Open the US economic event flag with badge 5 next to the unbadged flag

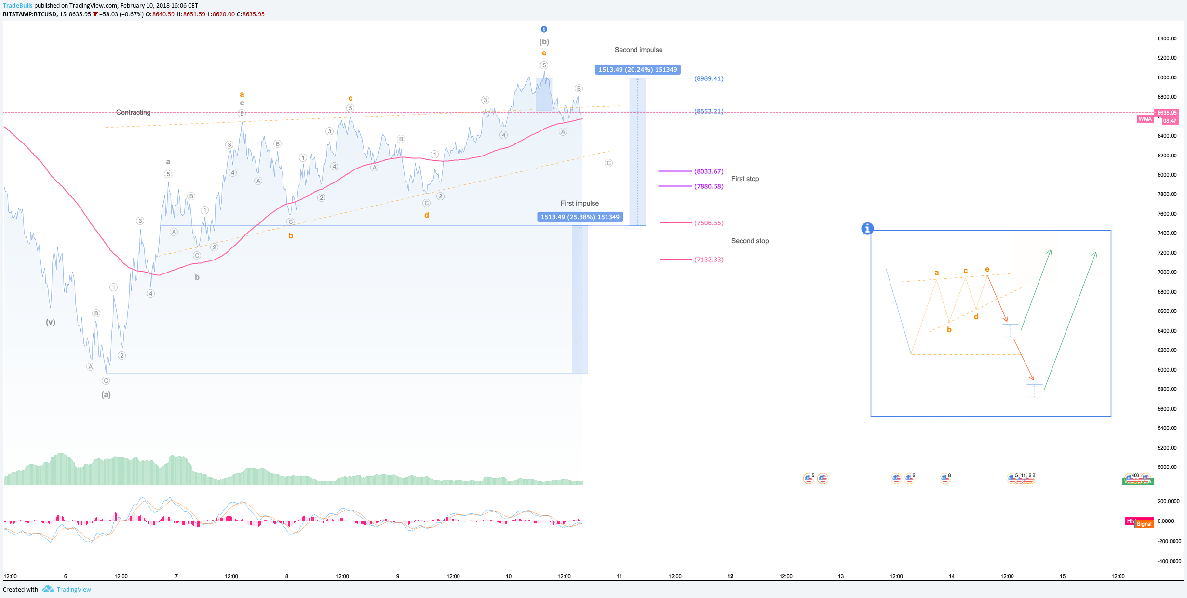809,478
